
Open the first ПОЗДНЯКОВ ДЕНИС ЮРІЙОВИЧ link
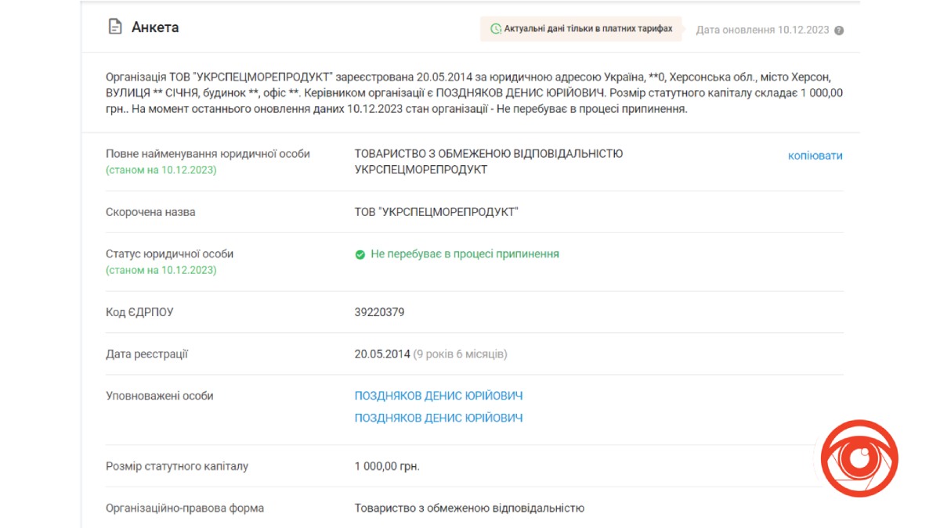click(438, 396)
